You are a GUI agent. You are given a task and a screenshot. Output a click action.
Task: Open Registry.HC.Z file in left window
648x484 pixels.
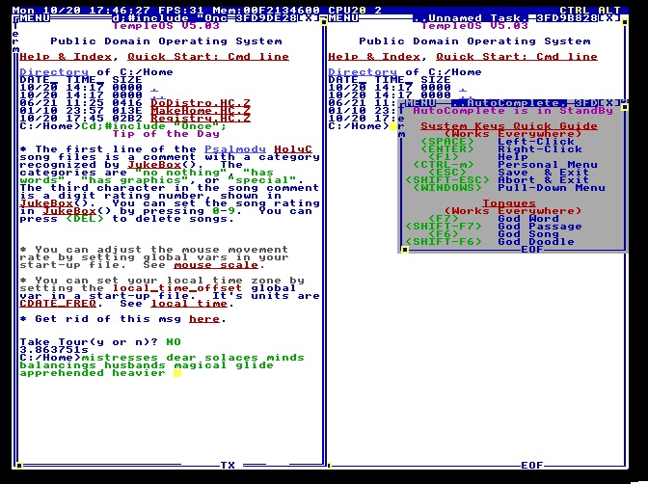[x=201, y=119]
